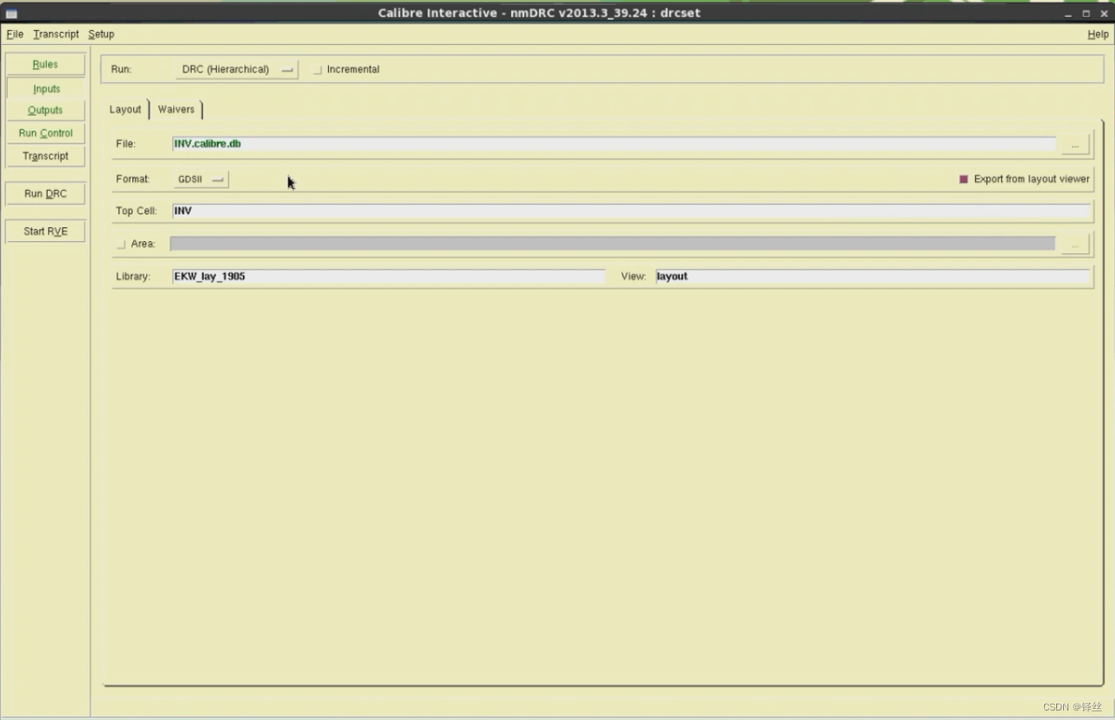Enable the Area checkbox
Viewport: 1115px width, 720px height.
point(121,245)
